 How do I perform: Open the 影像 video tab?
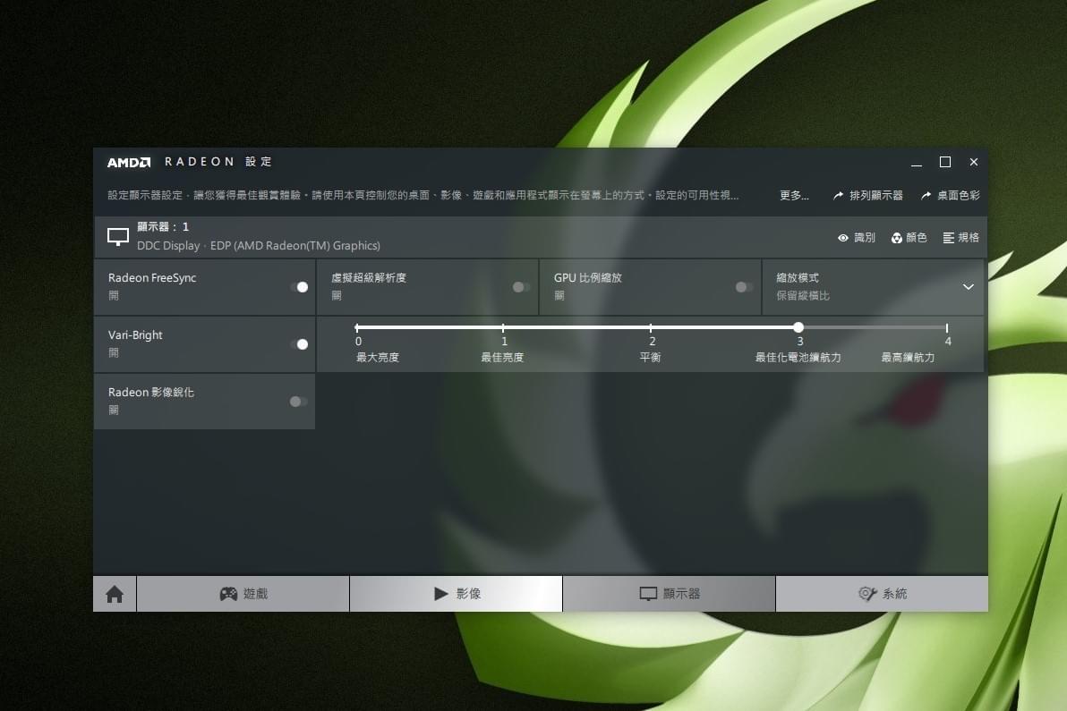(457, 594)
